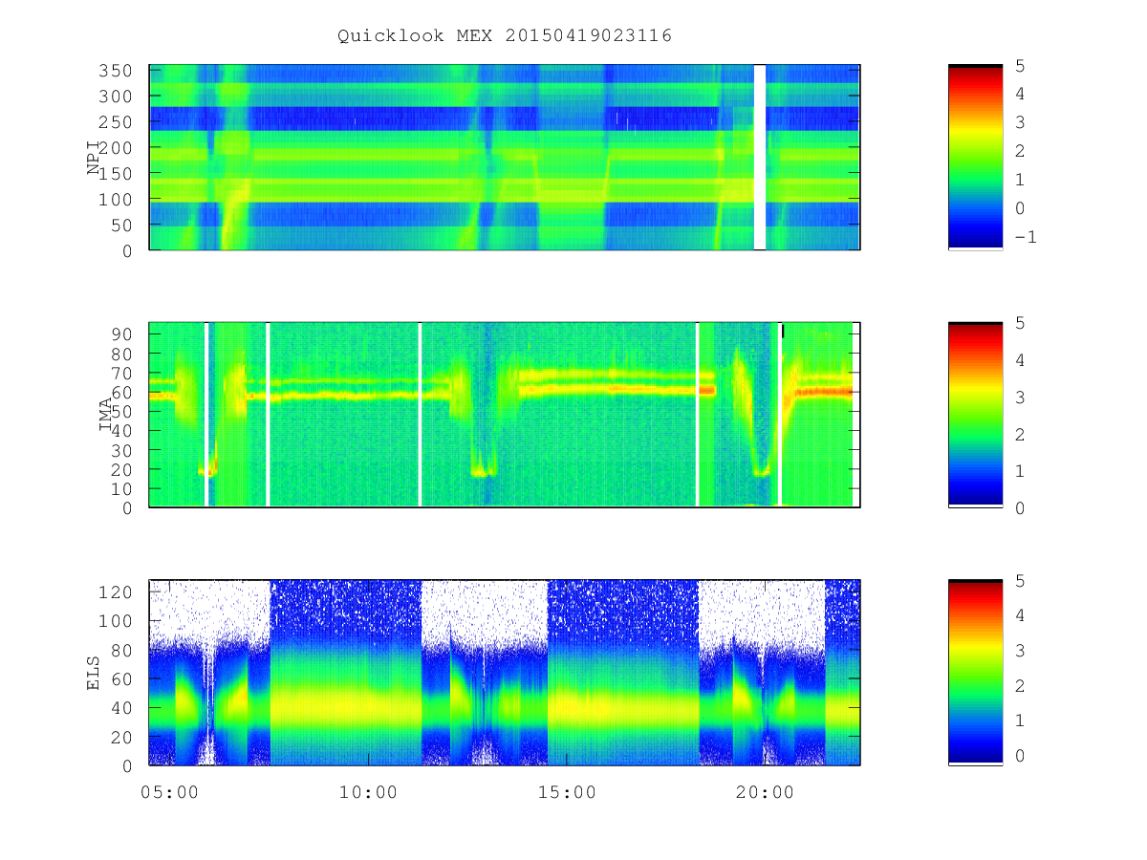Click the ELS panel color scale bar
1147x860 pixels.
pos(975,673)
